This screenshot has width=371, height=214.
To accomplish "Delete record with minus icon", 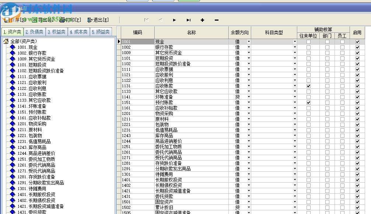I will [217, 20].
